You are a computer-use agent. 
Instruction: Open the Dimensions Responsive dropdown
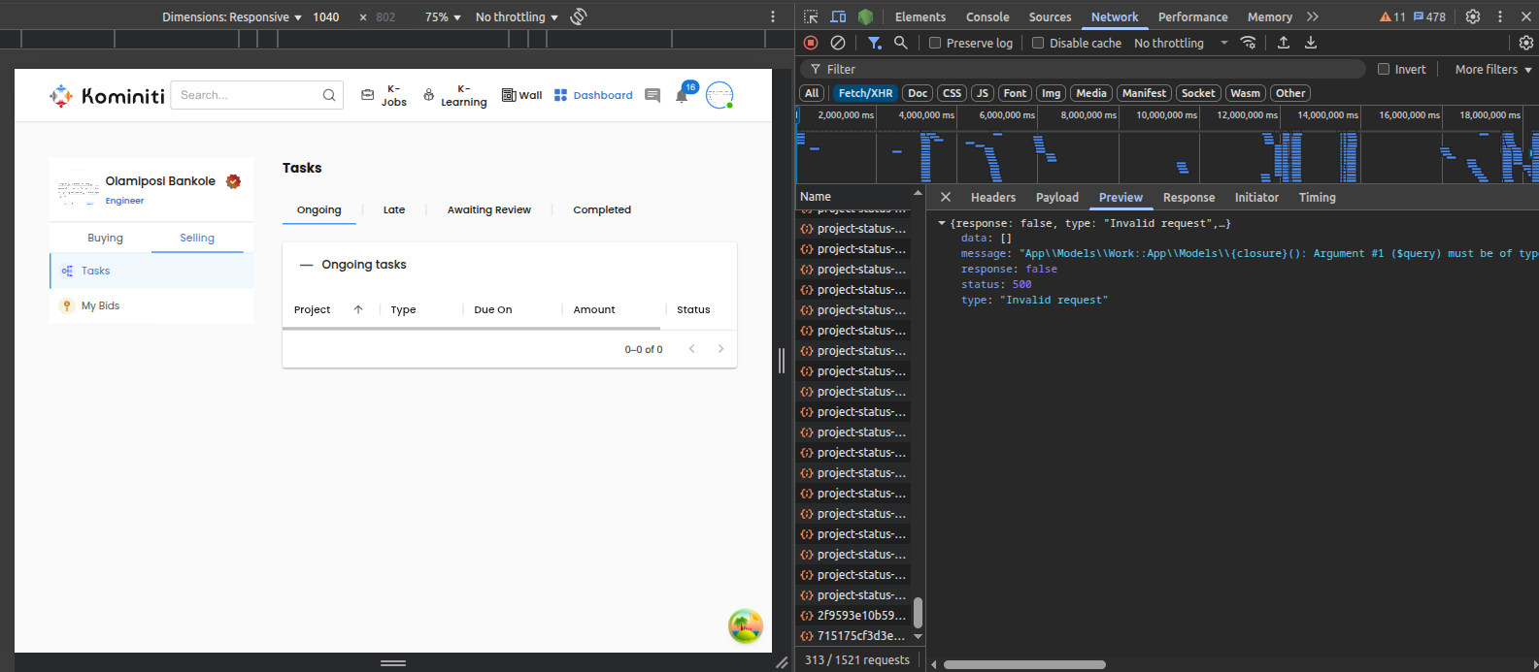[231, 16]
